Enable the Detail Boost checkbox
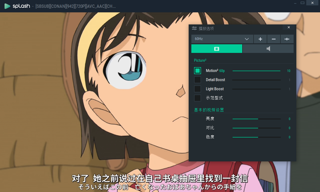Screen dimensions: 320x192 point(198,80)
